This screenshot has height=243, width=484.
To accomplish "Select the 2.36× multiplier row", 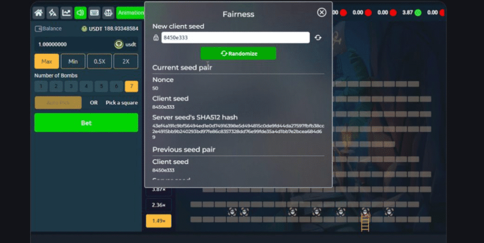I will click(158, 205).
